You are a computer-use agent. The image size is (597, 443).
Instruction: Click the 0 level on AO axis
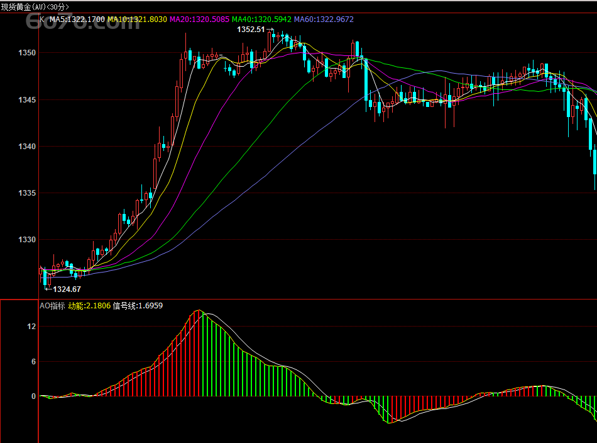coord(33,396)
